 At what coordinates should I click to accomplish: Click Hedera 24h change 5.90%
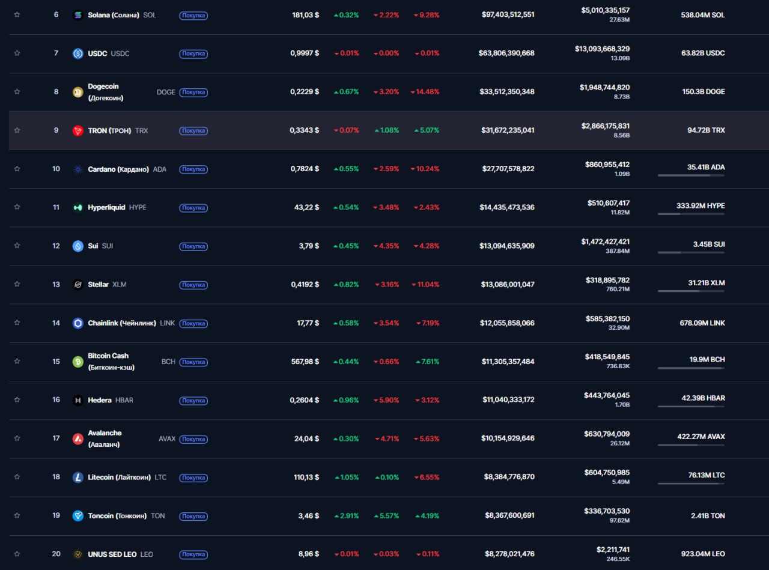pyautogui.click(x=386, y=400)
